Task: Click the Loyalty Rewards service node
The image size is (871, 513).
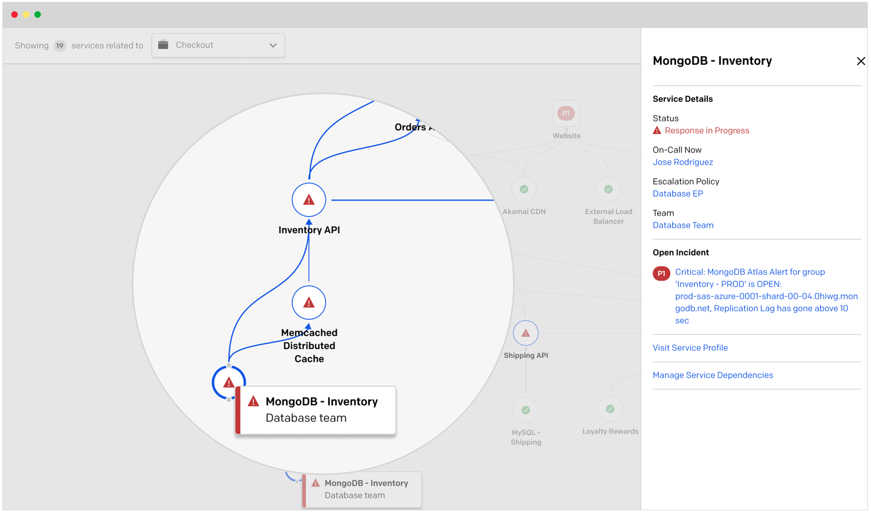Action: 610,409
